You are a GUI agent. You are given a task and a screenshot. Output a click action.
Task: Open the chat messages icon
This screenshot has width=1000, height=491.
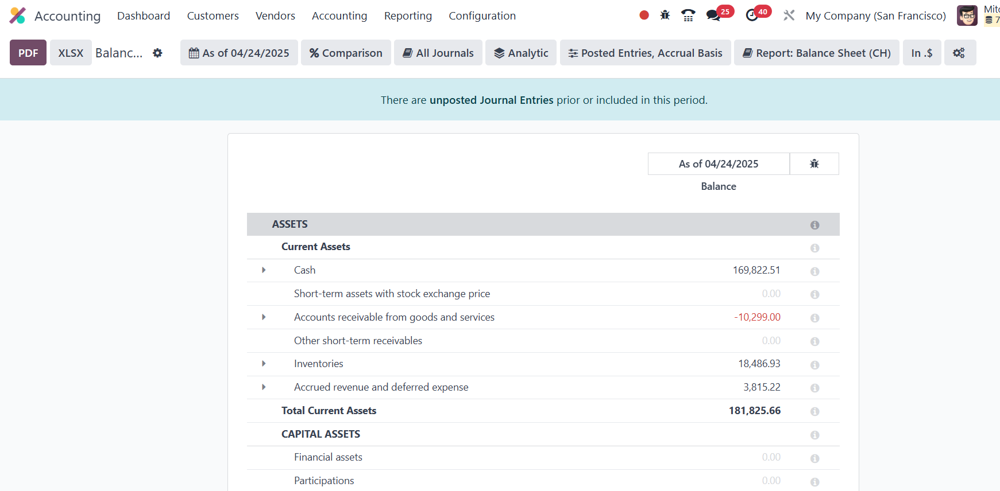tap(713, 15)
